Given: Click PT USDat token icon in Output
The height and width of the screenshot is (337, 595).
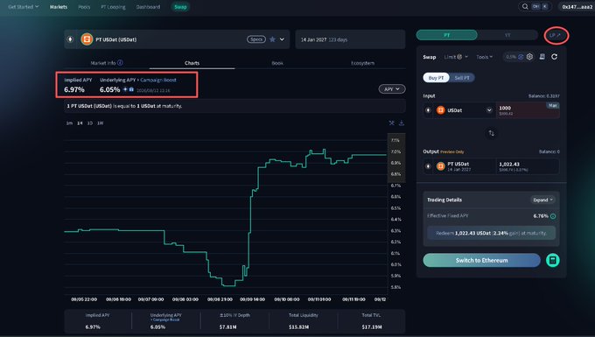Looking at the screenshot, I should [x=440, y=166].
